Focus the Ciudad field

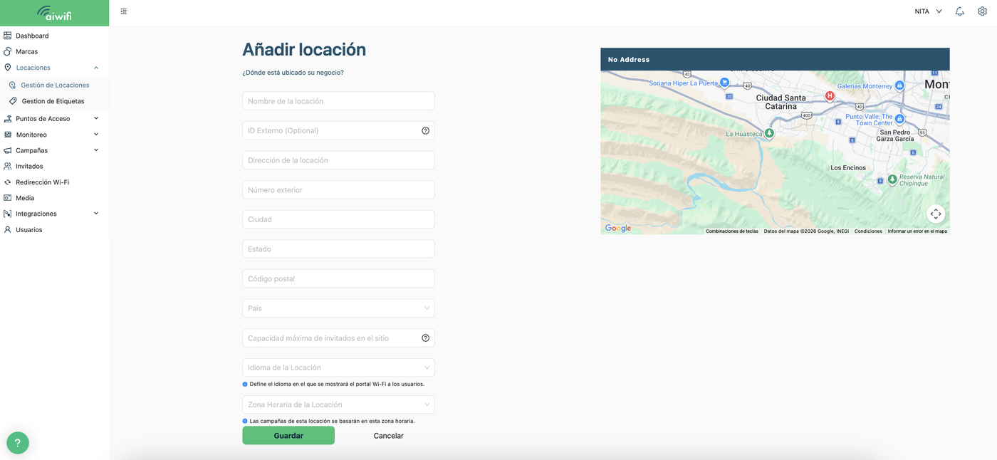tap(338, 219)
